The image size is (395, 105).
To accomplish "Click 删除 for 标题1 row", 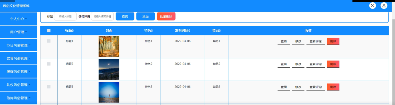I will [x=333, y=41].
